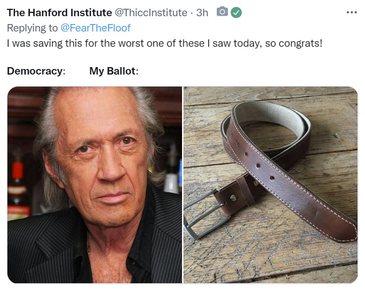Click the green verified checkmark badge
The image size is (365, 293).
click(236, 12)
